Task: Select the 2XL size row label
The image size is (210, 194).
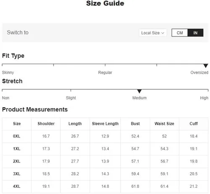Action: pos(17,161)
